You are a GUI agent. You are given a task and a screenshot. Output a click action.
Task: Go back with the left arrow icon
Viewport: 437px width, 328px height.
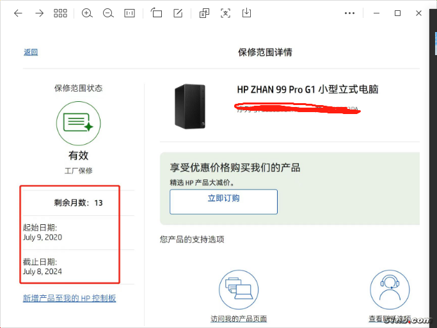[x=18, y=13]
